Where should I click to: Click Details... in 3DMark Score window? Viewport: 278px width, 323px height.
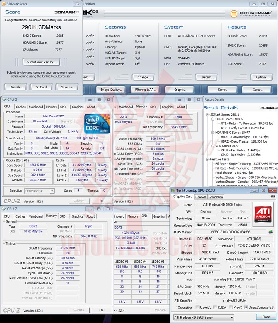(x=17, y=87)
